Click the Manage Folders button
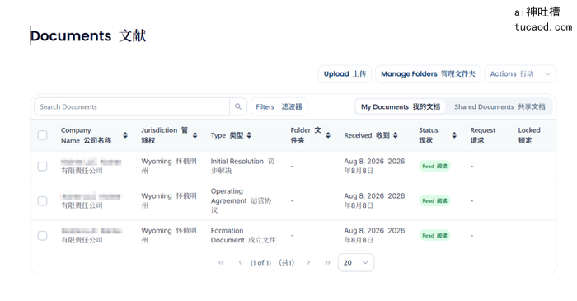577x301 pixels. click(428, 74)
